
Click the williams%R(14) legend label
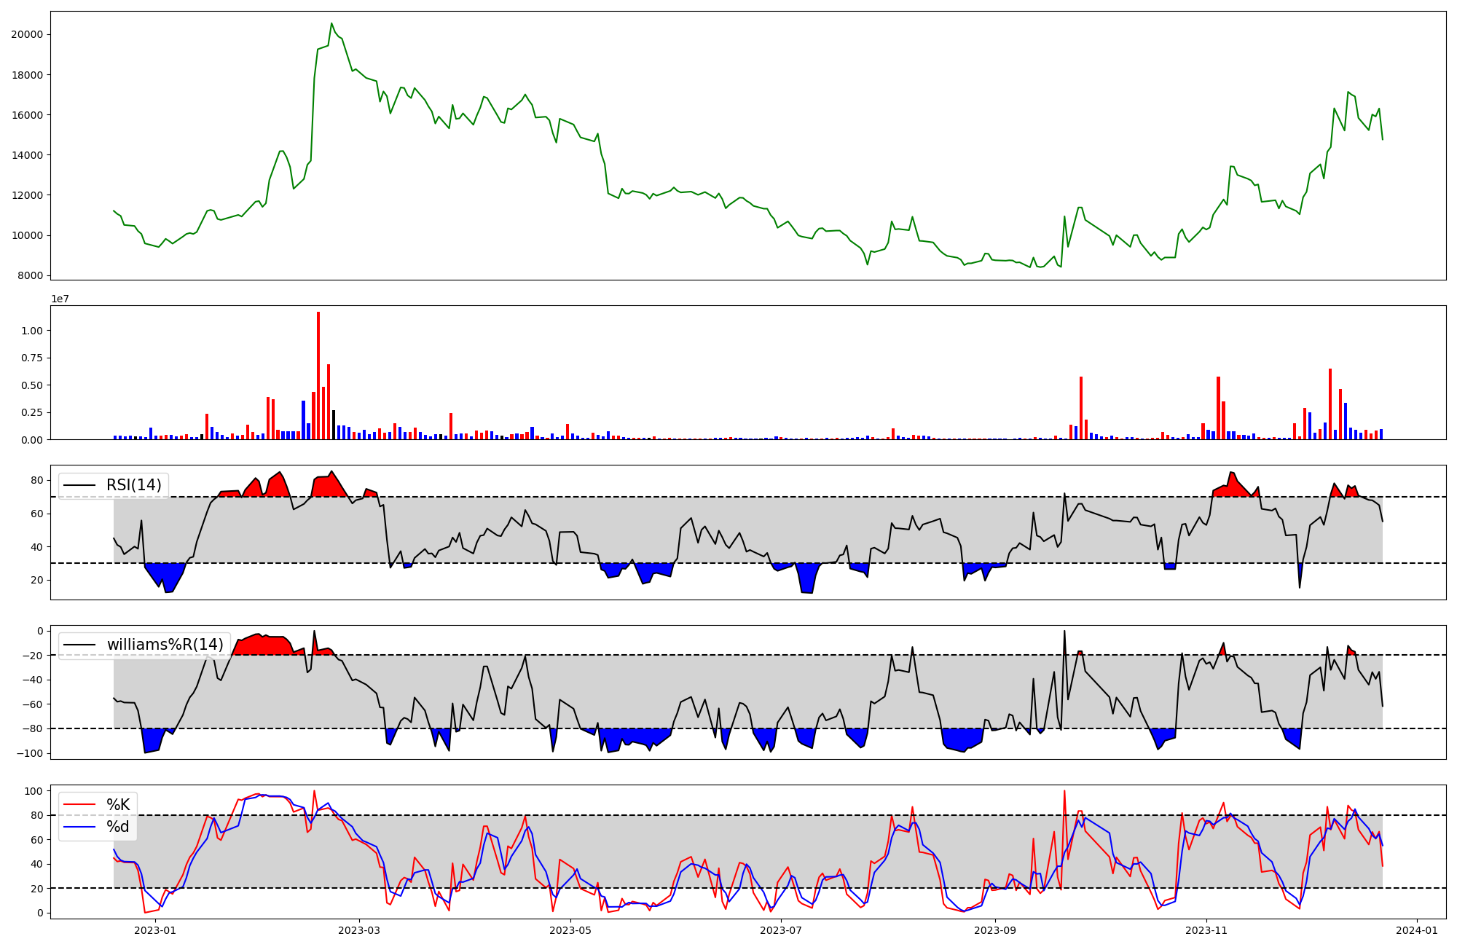point(165,645)
